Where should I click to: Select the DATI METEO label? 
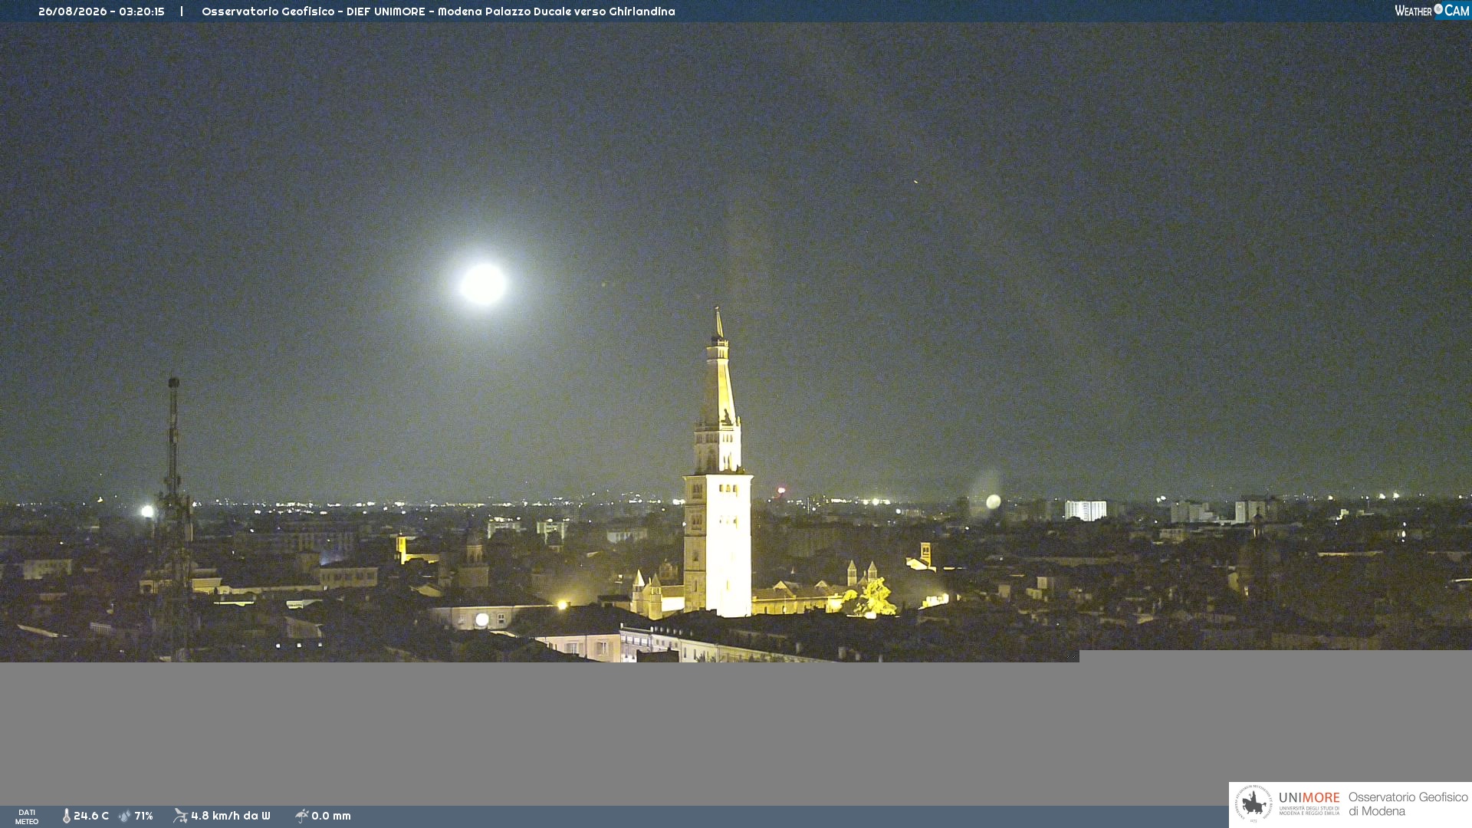(27, 816)
